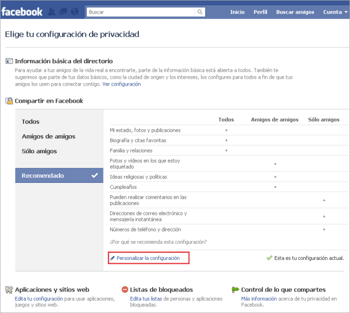Click Edita tu configuración link
Image resolution: width=350 pixels, height=313 pixels.
39,298
